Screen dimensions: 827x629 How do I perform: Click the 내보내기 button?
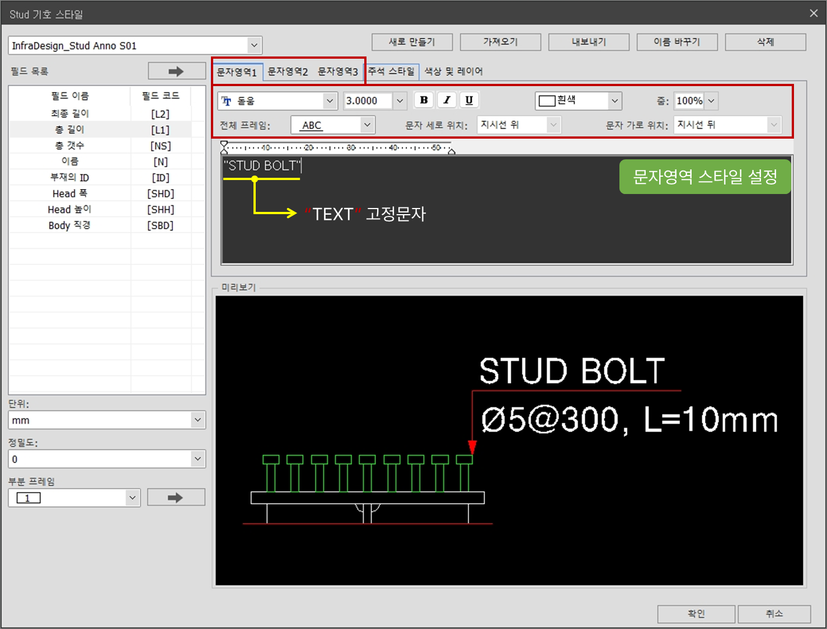[x=589, y=42]
